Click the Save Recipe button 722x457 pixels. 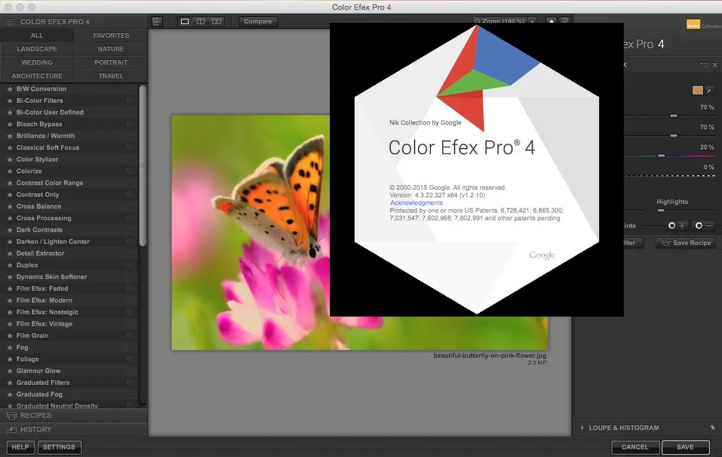point(686,243)
